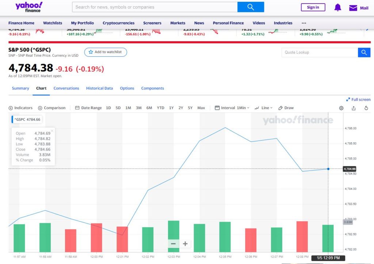
Task: Open News menu
Action: pos(199,23)
